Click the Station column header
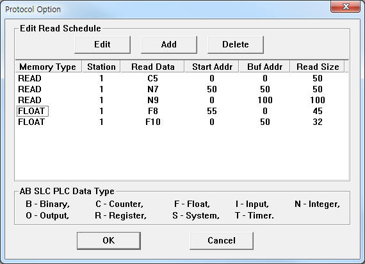Screen dimensions: 365x264 click(101, 67)
